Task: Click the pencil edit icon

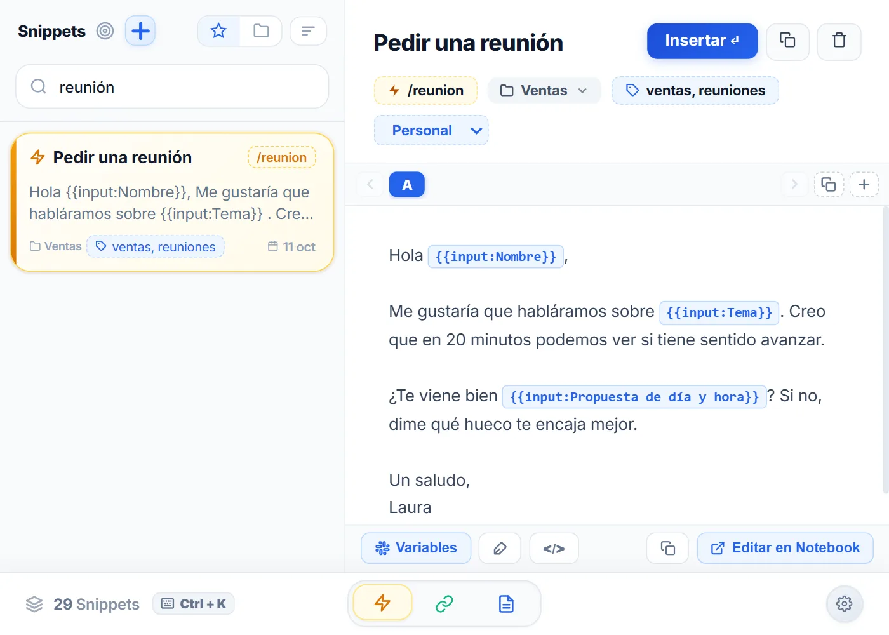Action: (x=500, y=548)
